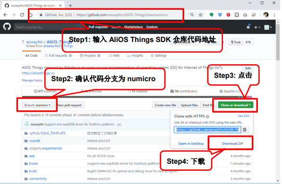Copy clone URL with clipboard icon
The image size is (282, 184).
click(x=245, y=130)
